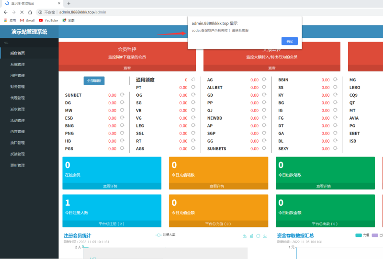
Task: Download the 注册会员统计 chart as an image
Action: pyautogui.click(x=265, y=236)
